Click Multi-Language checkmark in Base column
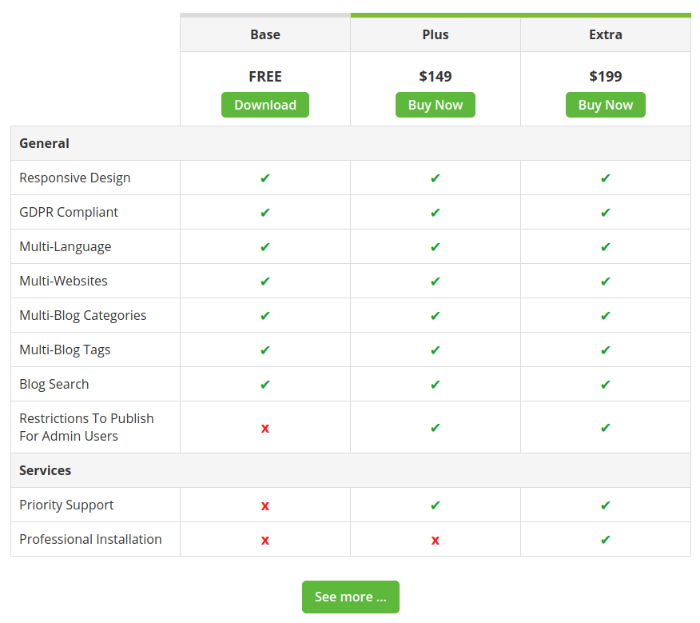The image size is (700, 623). click(x=265, y=247)
